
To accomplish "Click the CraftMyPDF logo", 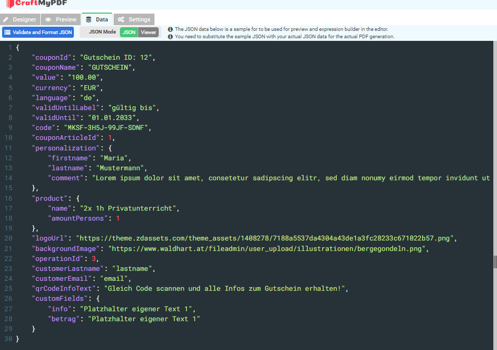I will pos(37,4).
